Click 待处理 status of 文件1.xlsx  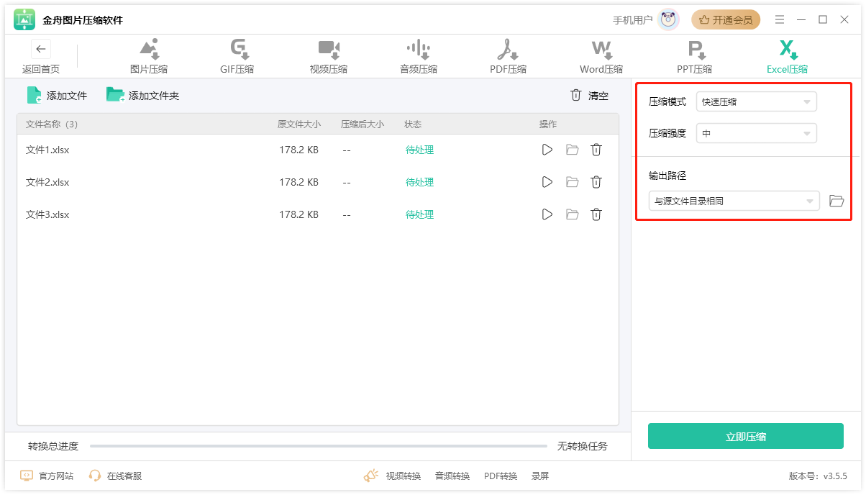pyautogui.click(x=419, y=150)
